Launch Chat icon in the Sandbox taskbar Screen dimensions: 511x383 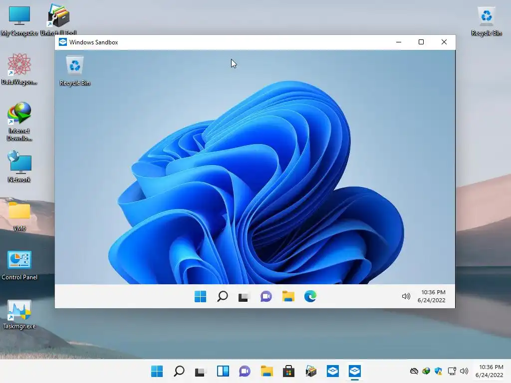click(x=266, y=296)
